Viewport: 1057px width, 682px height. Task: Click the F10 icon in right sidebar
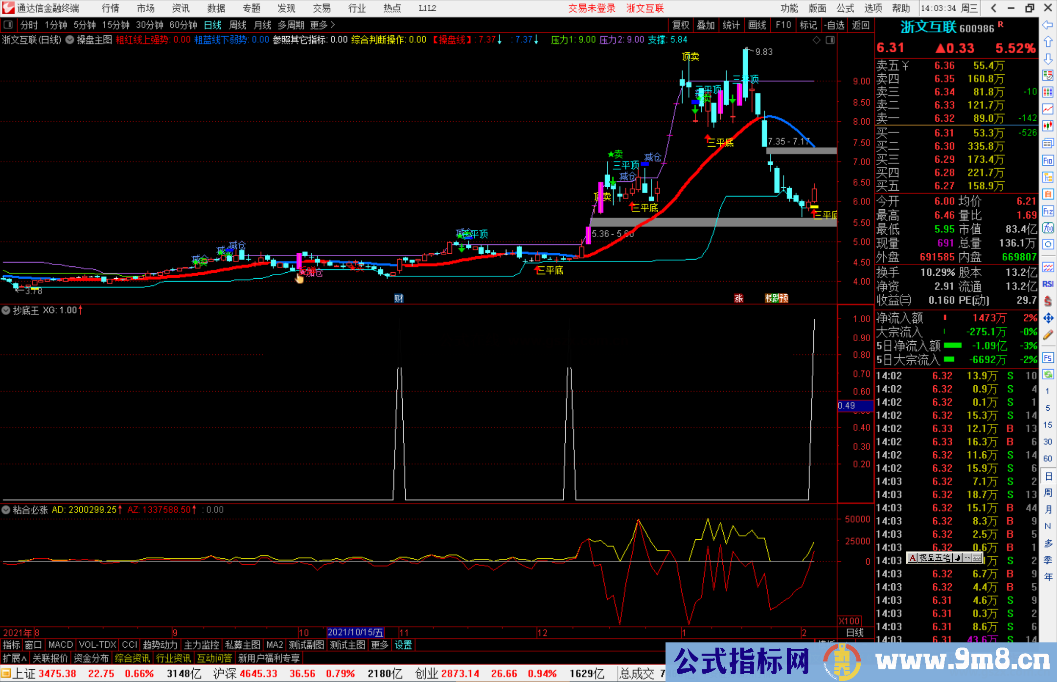(x=1048, y=160)
